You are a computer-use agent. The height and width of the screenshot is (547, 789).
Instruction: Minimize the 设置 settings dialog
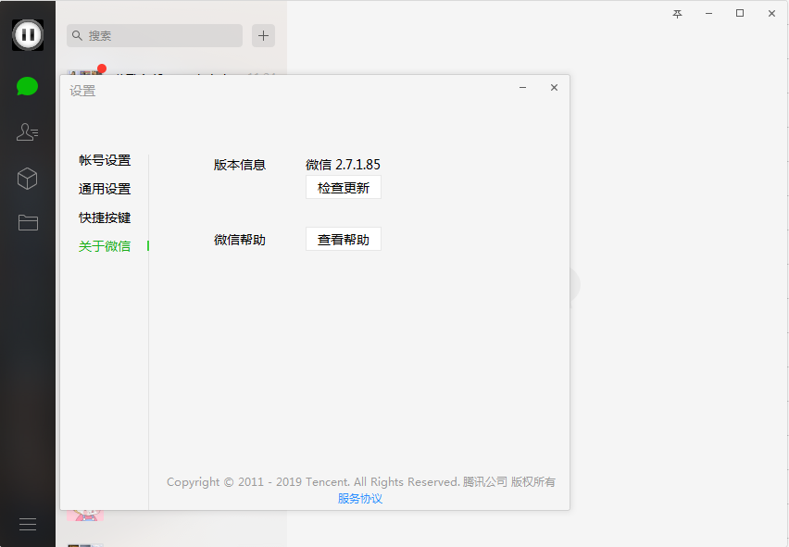(x=523, y=88)
